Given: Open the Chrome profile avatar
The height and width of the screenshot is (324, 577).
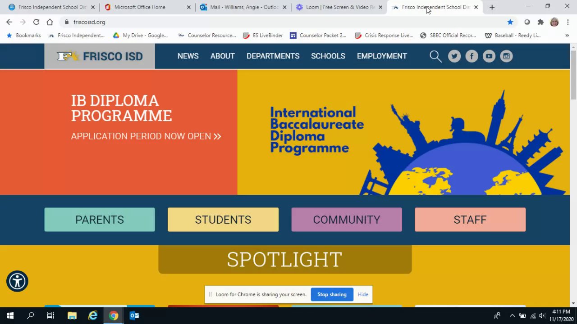Looking at the screenshot, I should pos(554,22).
